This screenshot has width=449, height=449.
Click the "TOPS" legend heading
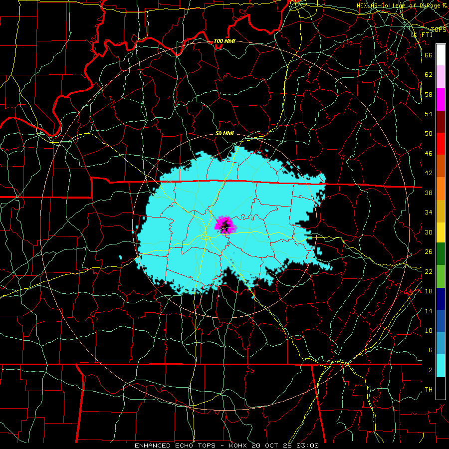pos(439,30)
